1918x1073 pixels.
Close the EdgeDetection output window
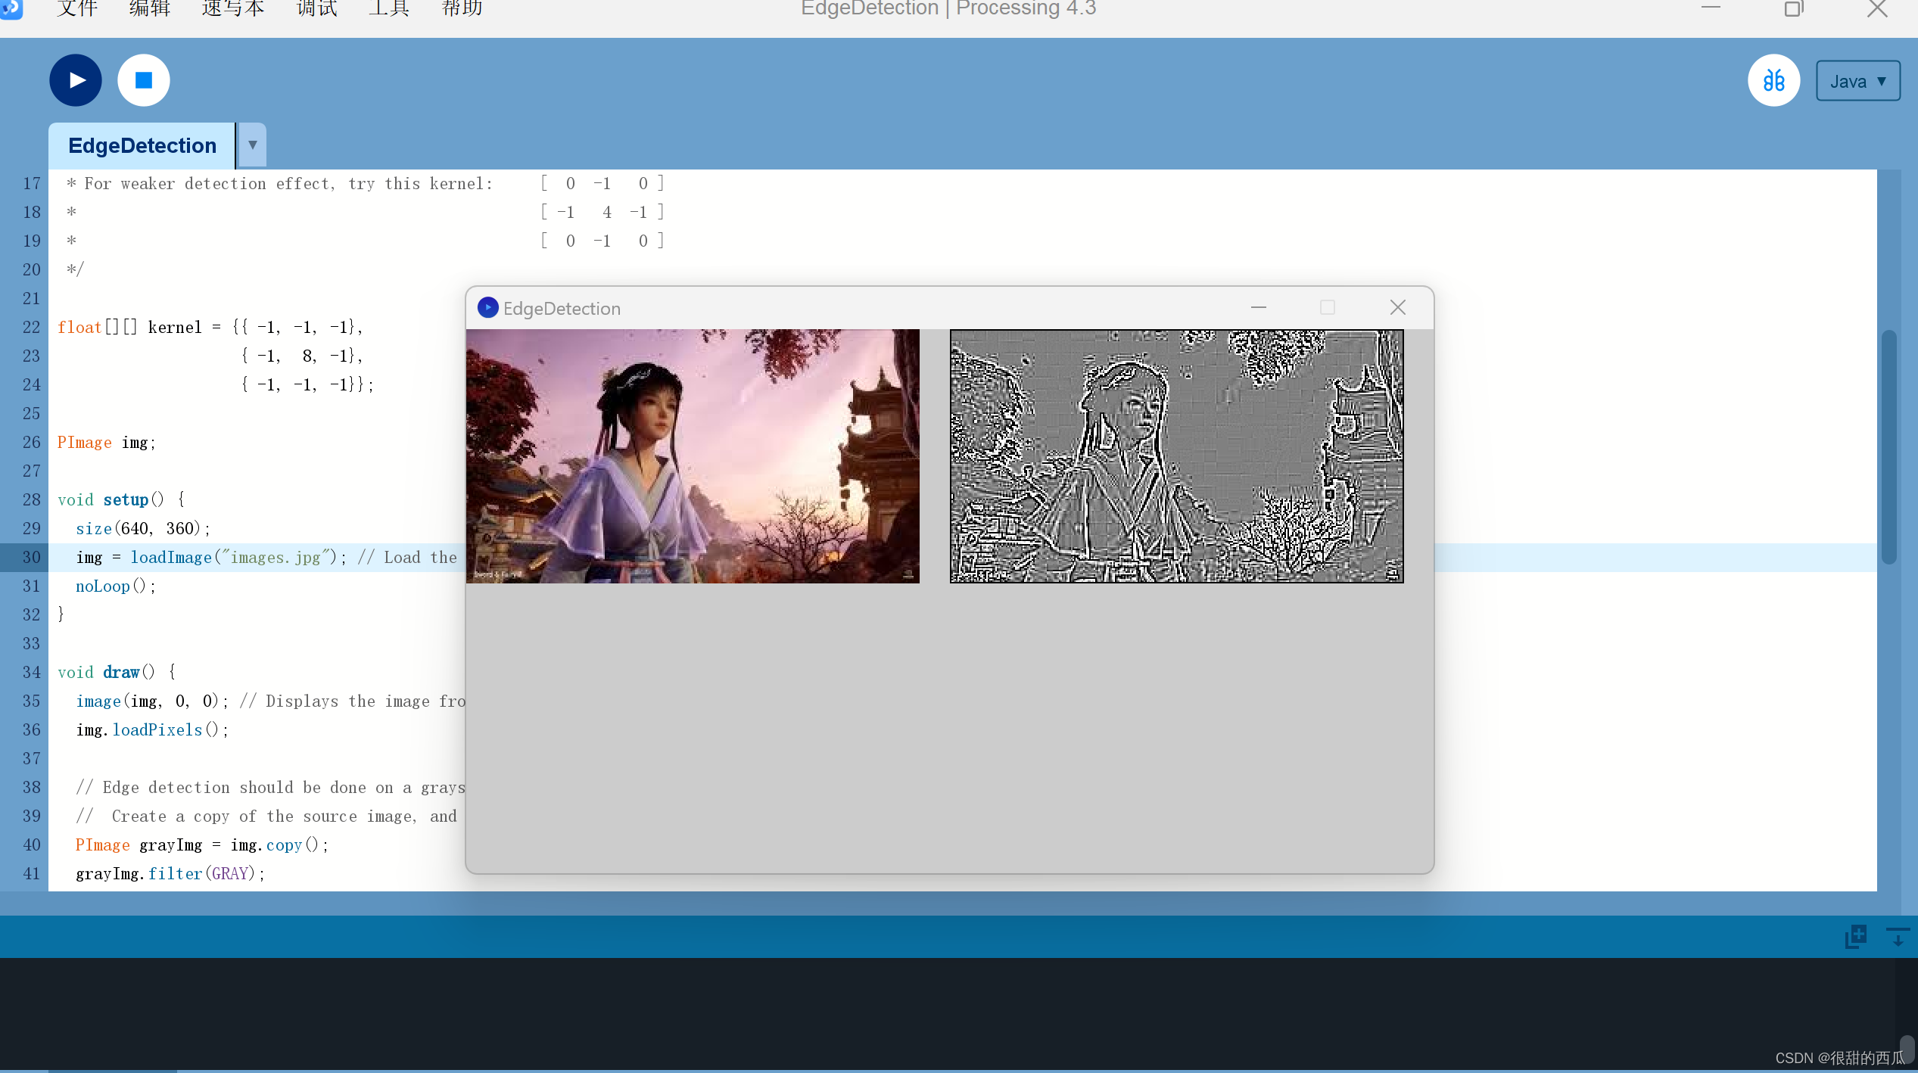1397,307
